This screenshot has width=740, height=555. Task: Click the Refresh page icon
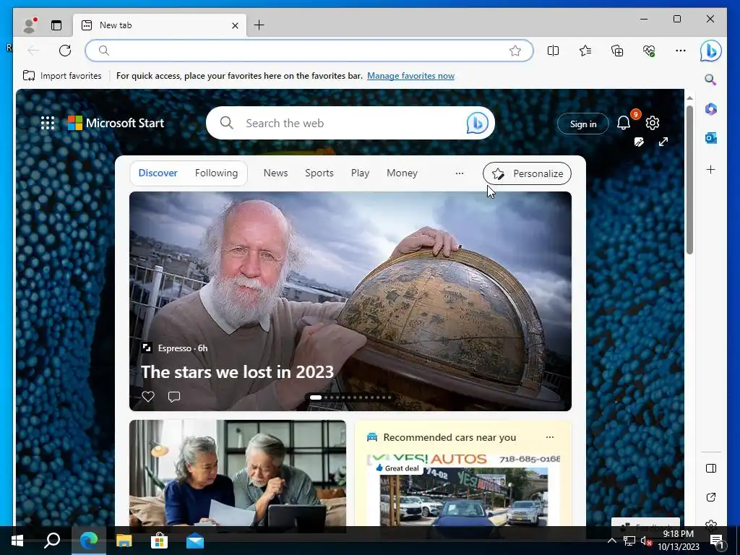65,51
